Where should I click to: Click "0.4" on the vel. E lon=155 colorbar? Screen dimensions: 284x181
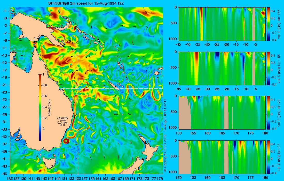pyautogui.click(x=273, y=11)
